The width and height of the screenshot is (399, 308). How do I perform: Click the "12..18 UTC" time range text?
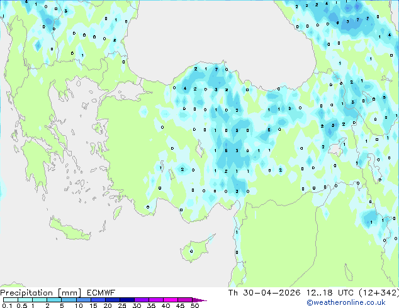point(330,293)
